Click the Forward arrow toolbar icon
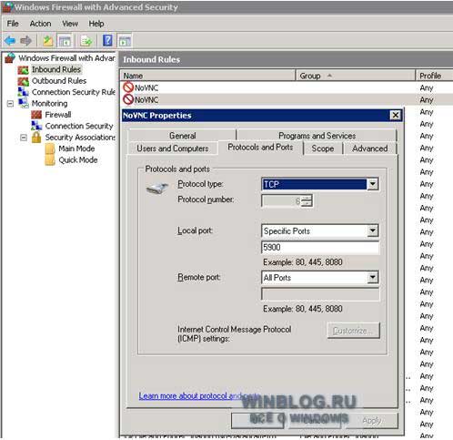The height and width of the screenshot is (440, 453). click(25, 40)
